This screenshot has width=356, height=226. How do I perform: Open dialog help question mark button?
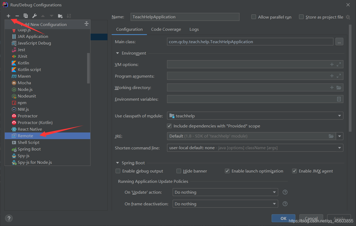point(9,218)
